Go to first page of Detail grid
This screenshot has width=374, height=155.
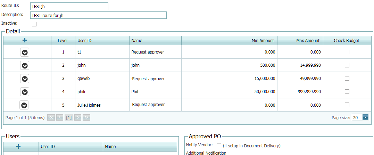51,117
